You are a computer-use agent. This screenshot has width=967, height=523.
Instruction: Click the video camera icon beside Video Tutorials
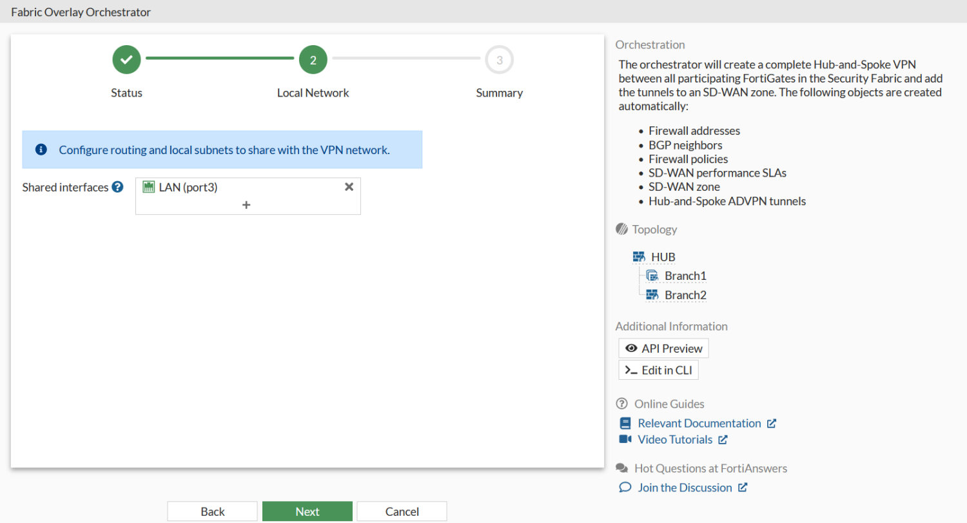[x=624, y=439]
